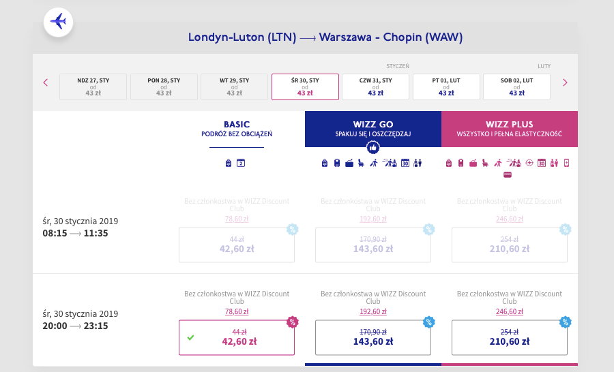
Task: Select the 42,60 zł BASIC fare at 20:00
Action: [237, 337]
